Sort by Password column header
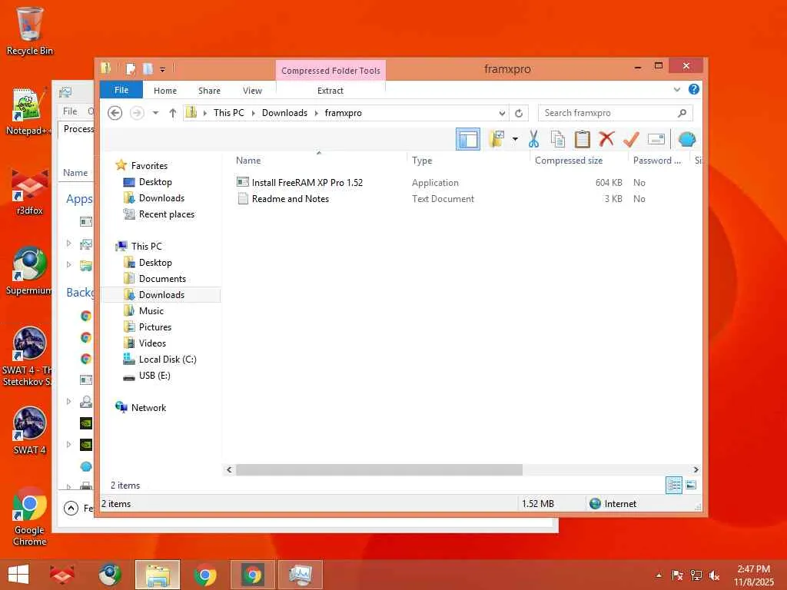Viewport: 787px width, 590px height. [x=657, y=160]
